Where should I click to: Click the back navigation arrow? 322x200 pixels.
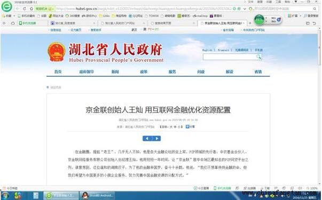[x=18, y=9]
